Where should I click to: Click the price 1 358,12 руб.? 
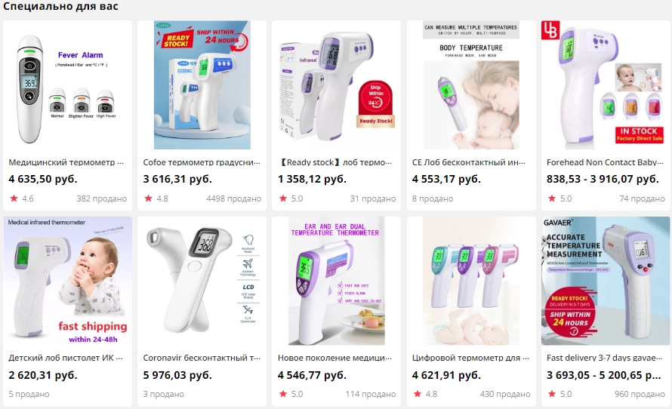(312, 179)
